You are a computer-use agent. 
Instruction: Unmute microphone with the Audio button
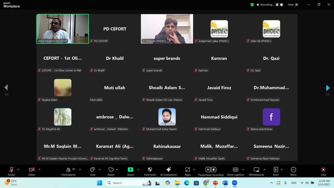[x=11, y=170]
